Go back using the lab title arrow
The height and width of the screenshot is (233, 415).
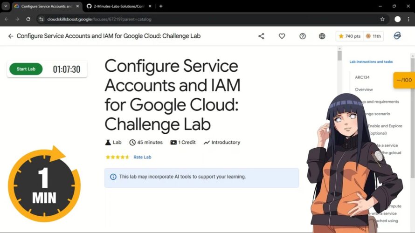click(11, 36)
